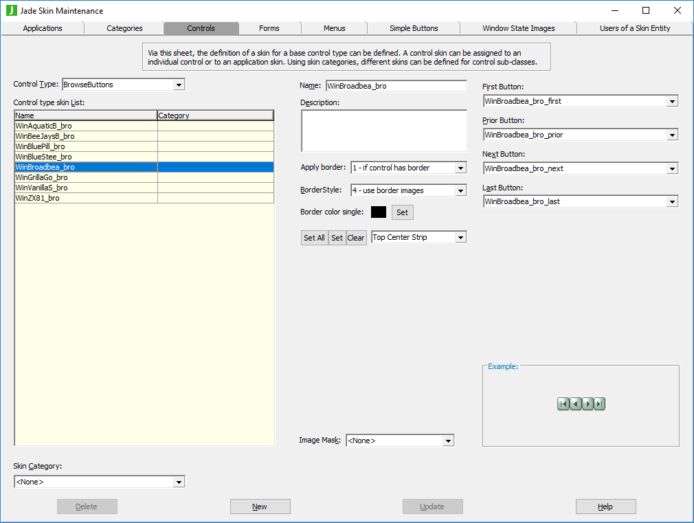Click into the Description text box

point(383,131)
